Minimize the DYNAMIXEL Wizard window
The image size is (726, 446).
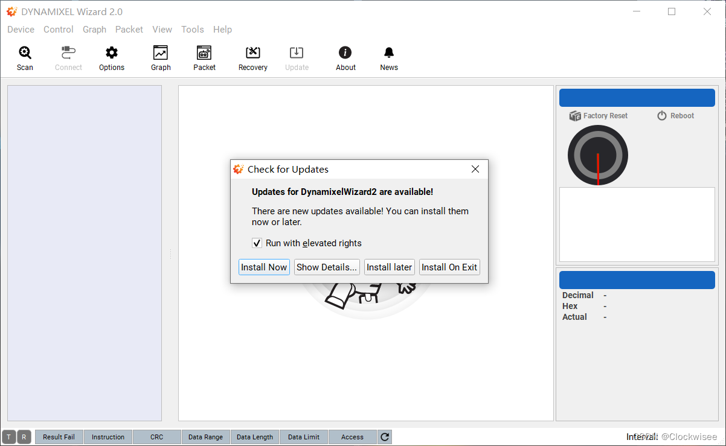(636, 11)
